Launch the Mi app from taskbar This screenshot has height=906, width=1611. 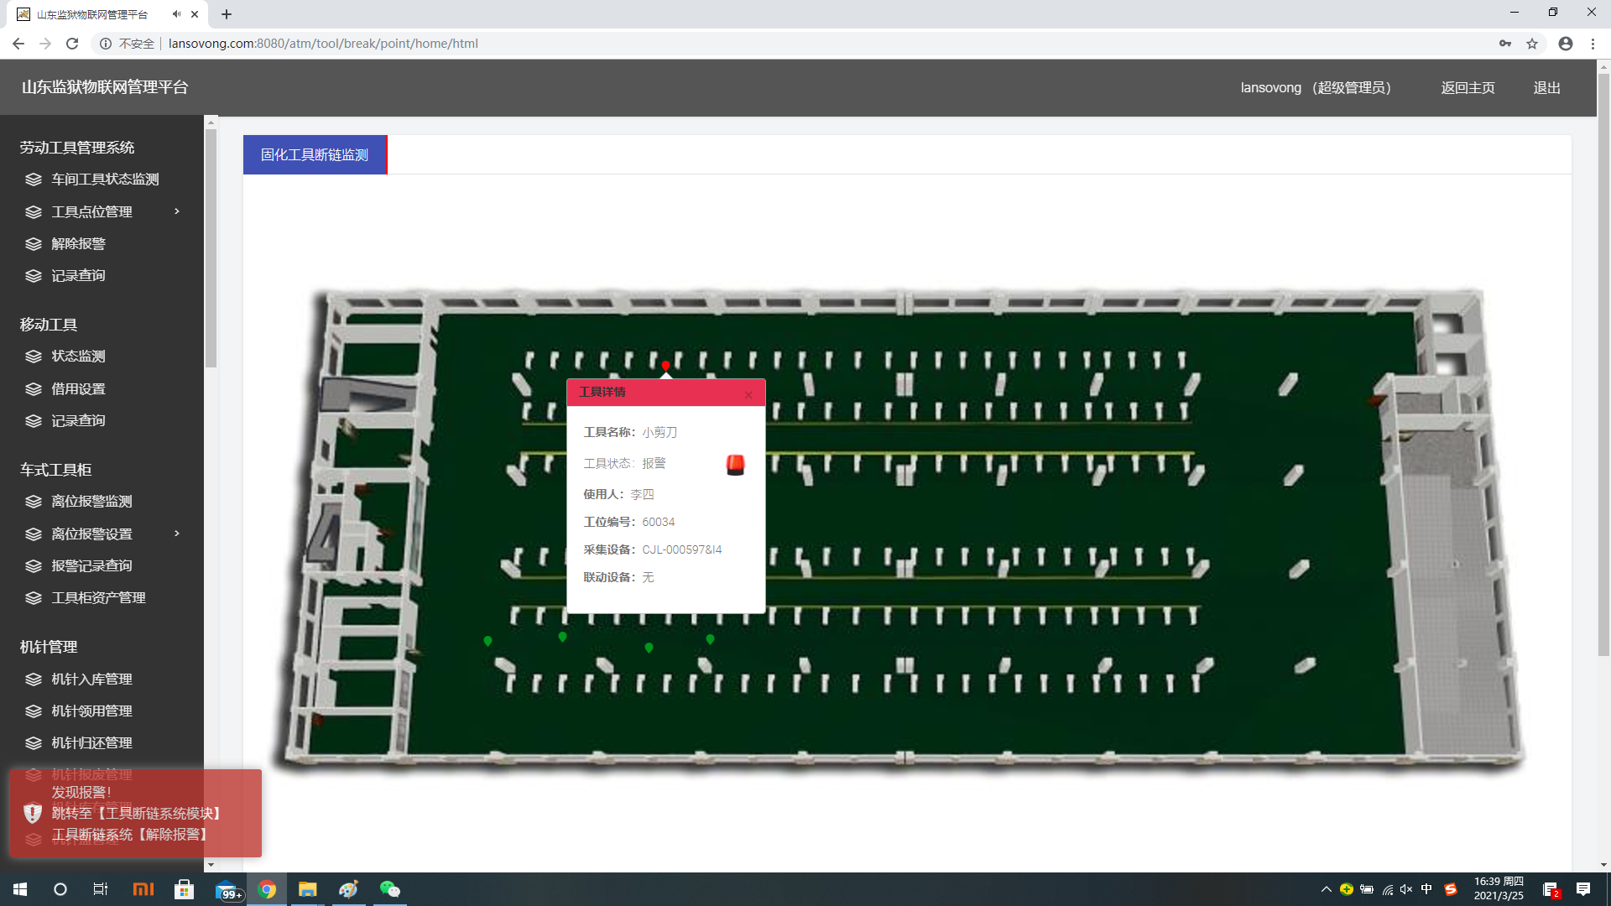coord(143,889)
